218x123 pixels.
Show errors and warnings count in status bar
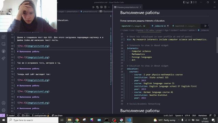[x=26, y=115]
